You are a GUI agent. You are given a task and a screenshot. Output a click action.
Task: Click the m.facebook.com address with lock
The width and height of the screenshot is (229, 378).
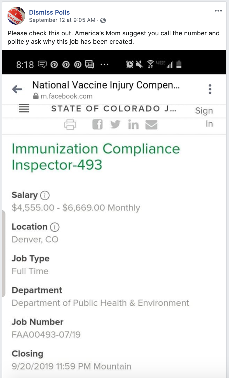coord(63,96)
